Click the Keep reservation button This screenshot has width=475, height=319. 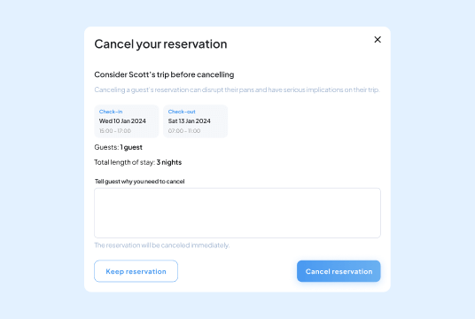tap(136, 271)
